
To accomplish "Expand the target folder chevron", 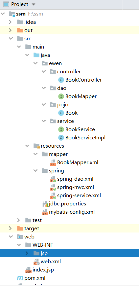I will click(x=10, y=228).
